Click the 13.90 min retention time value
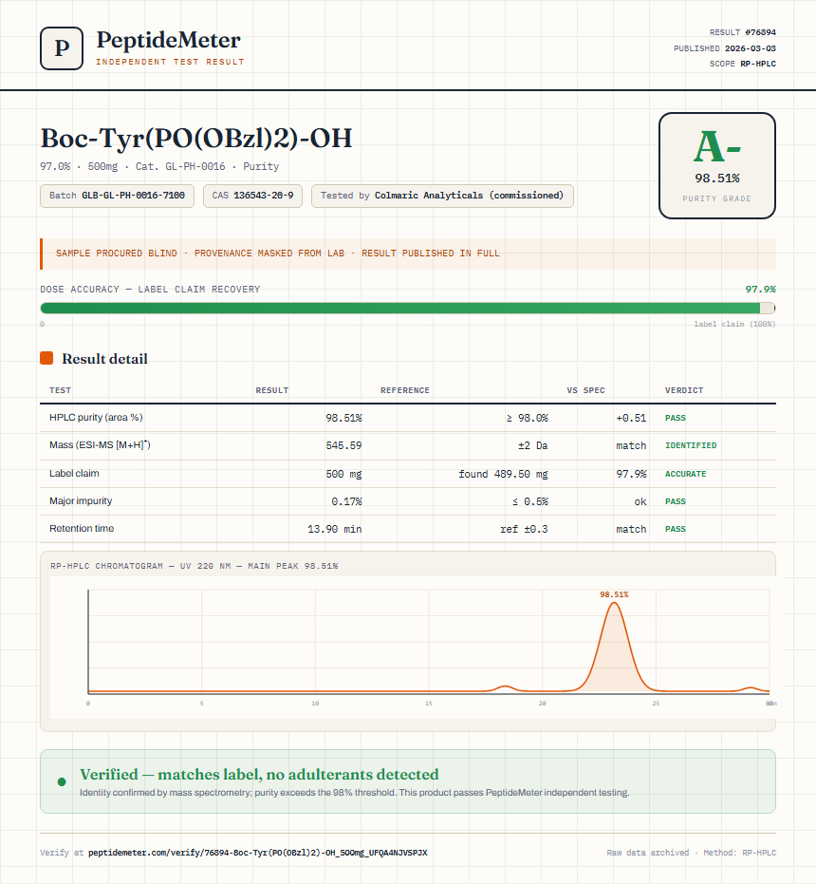This screenshot has width=816, height=884. click(335, 529)
